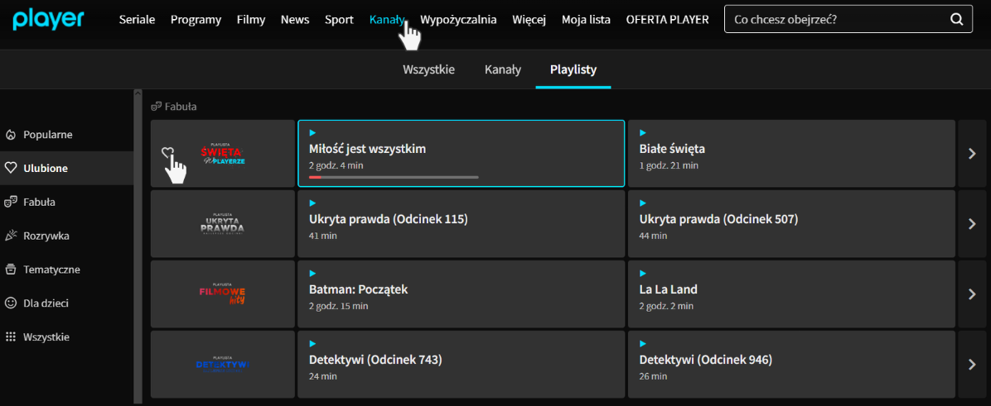The height and width of the screenshot is (406, 991).
Task: Open OFERTA PLAYER link
Action: [667, 20]
